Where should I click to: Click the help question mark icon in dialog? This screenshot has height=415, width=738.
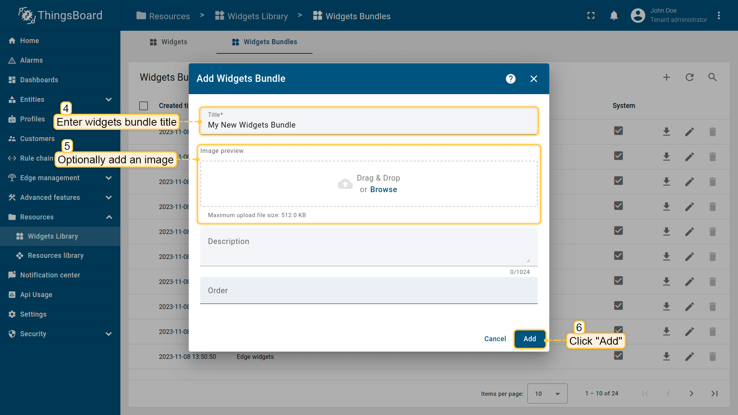tap(510, 79)
